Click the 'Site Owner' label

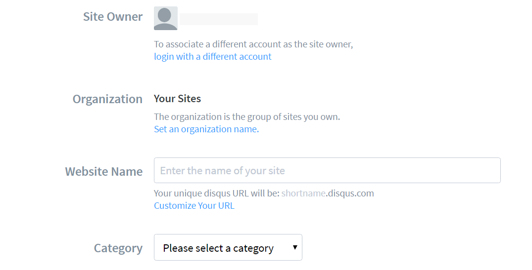pyautogui.click(x=113, y=17)
